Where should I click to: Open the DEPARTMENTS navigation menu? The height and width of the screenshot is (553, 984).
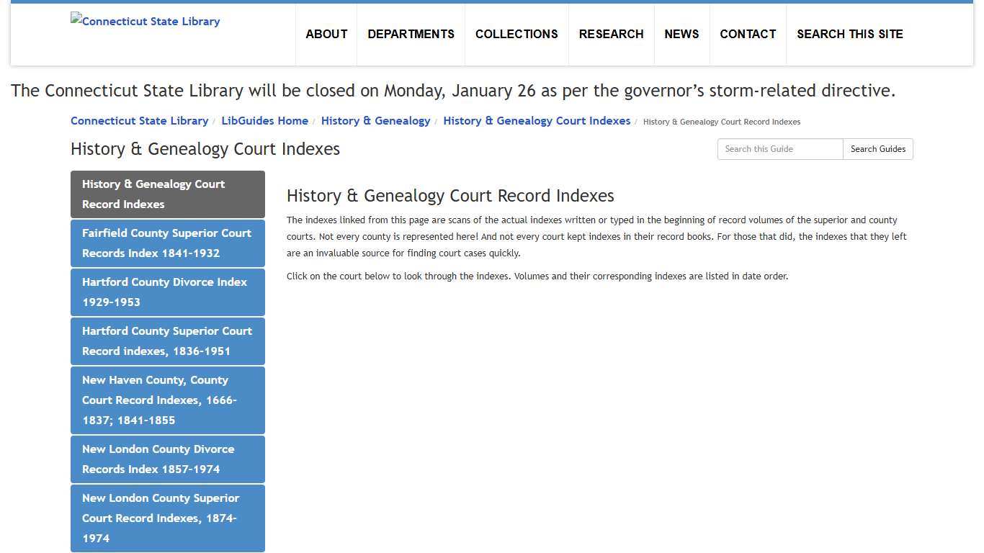click(411, 34)
